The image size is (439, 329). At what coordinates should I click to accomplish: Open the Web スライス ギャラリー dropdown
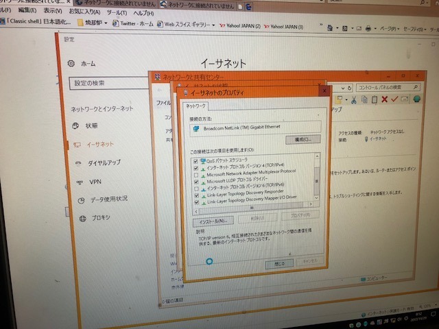(x=186, y=25)
